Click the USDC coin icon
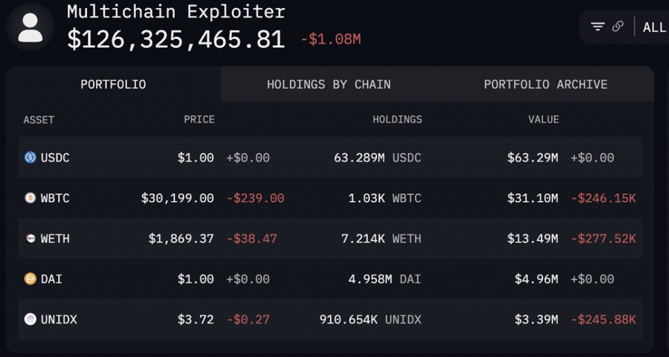This screenshot has height=357, width=669. pos(30,157)
